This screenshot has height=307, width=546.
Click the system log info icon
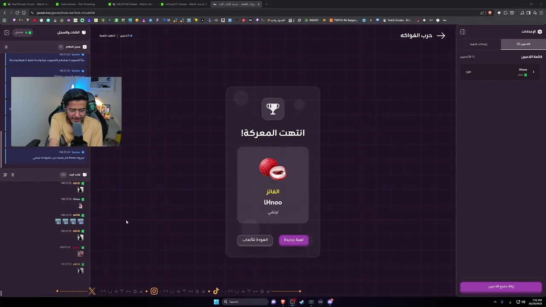84,47
